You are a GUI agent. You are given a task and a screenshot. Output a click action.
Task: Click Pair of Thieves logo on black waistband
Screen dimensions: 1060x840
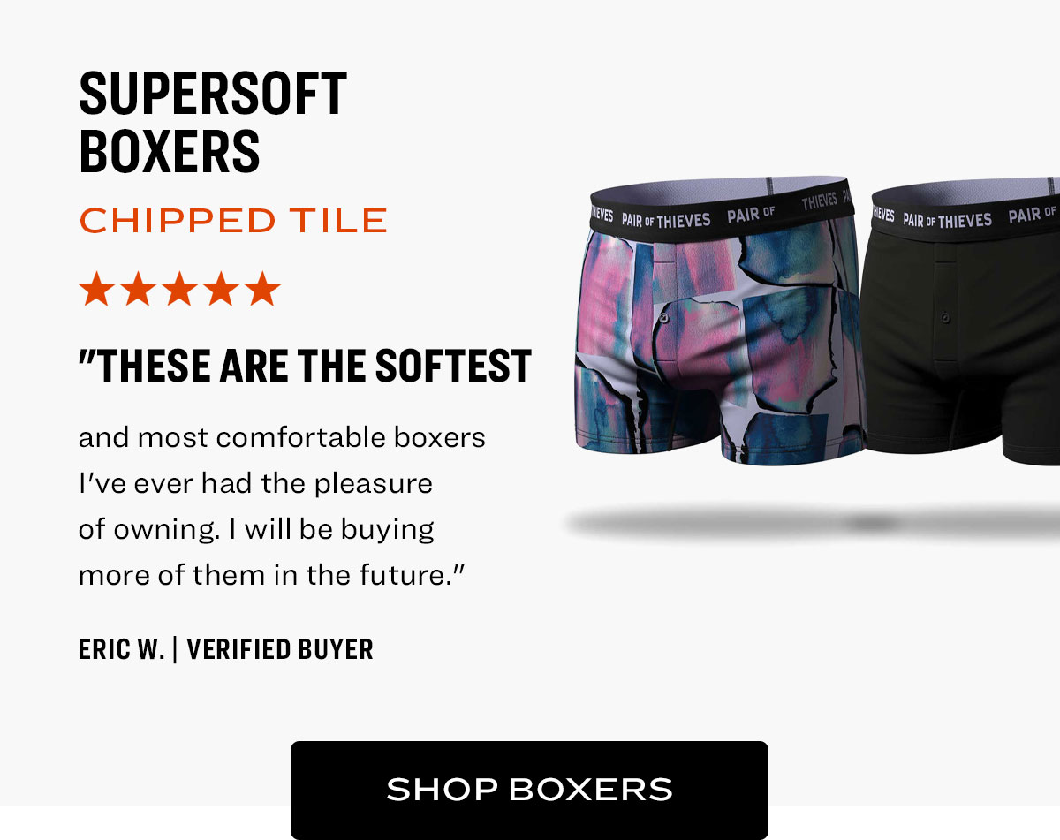tap(947, 221)
